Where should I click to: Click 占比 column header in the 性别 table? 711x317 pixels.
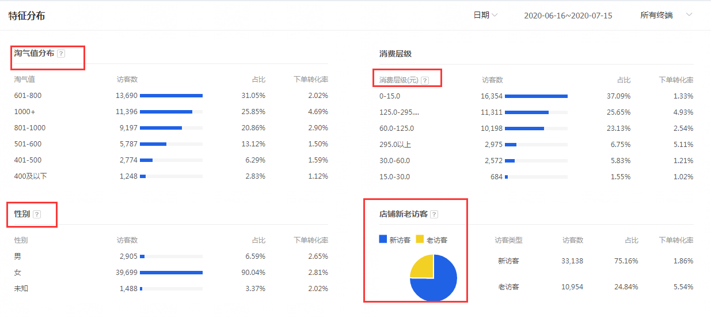[258, 240]
